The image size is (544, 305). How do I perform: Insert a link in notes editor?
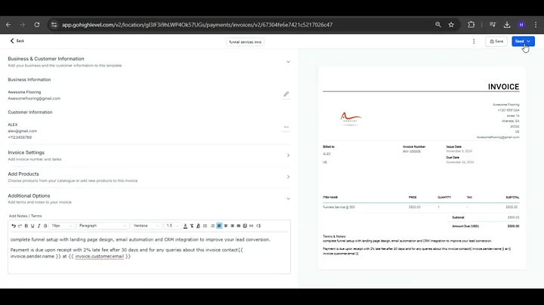click(251, 226)
